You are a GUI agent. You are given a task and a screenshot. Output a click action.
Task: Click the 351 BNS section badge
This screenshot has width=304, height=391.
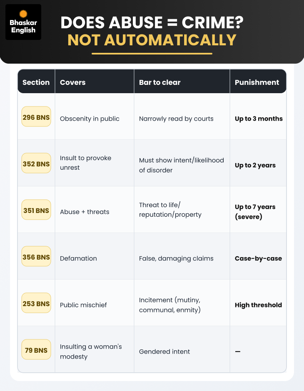36,210
